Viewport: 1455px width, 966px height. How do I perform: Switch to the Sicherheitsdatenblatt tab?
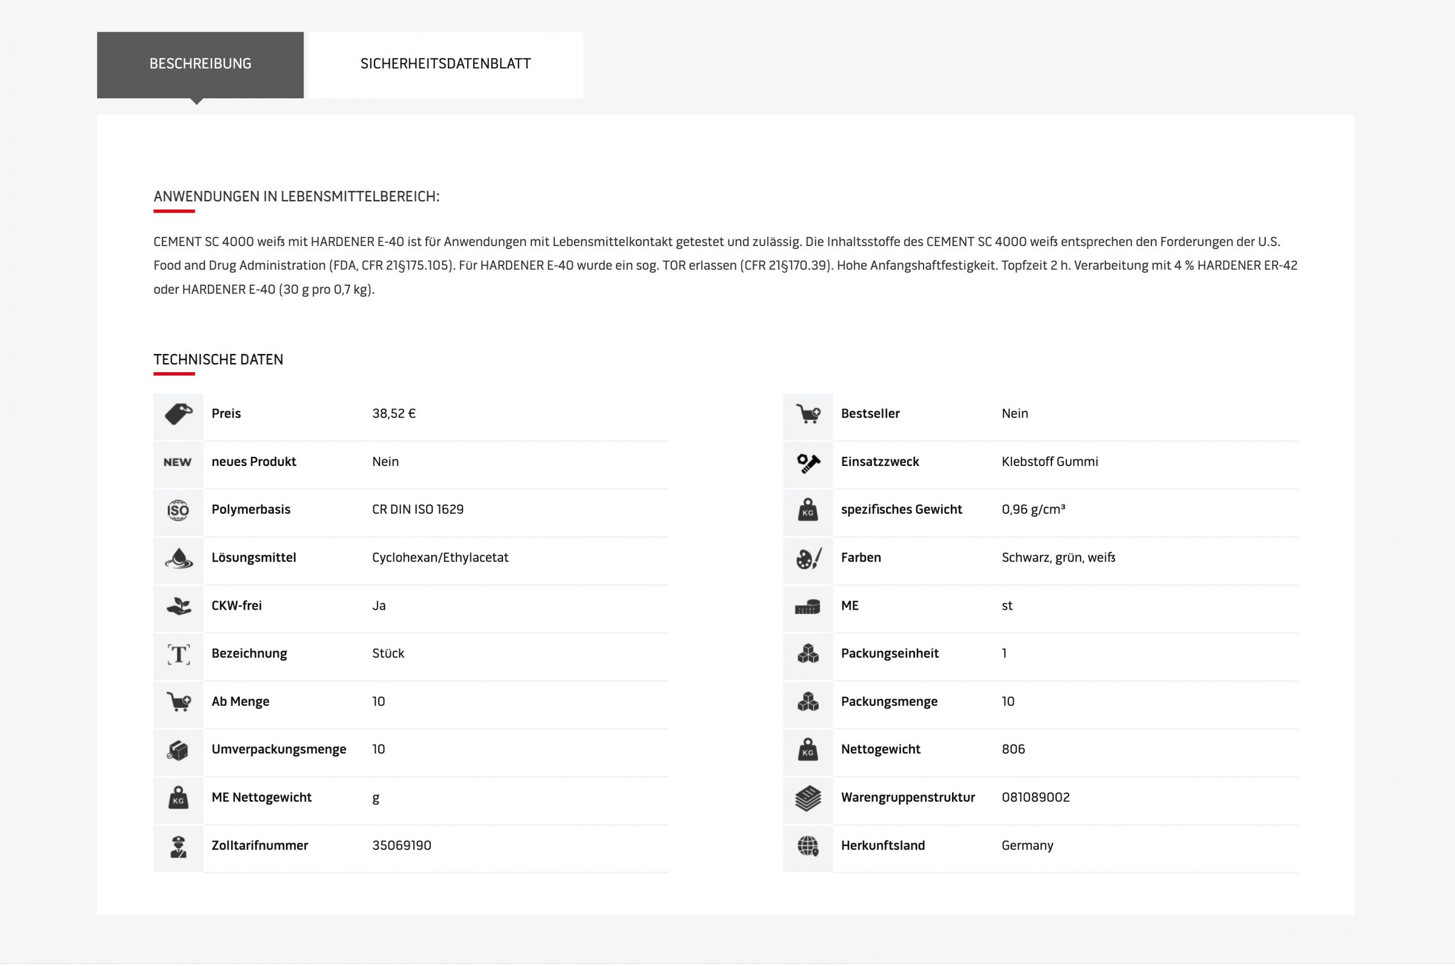coord(445,64)
